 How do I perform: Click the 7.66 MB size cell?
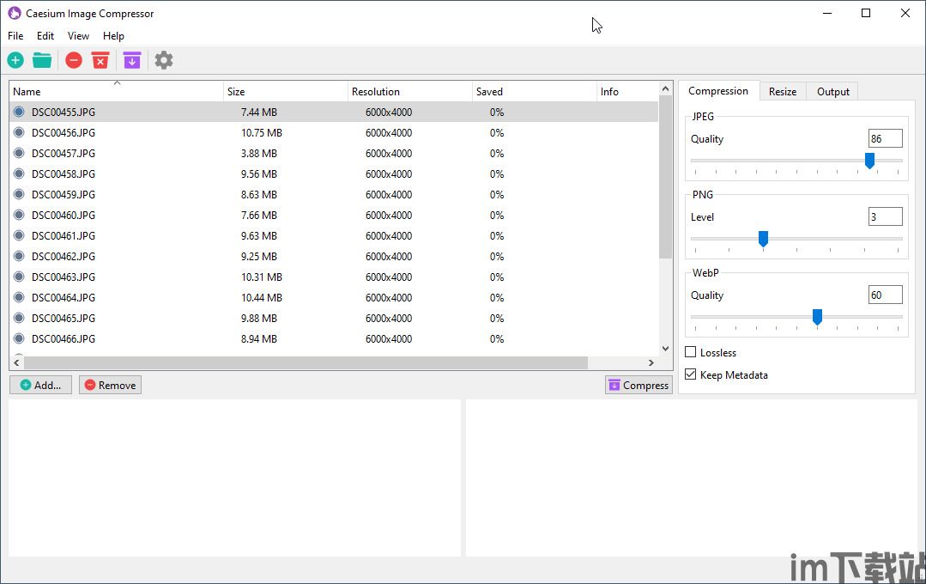(258, 215)
